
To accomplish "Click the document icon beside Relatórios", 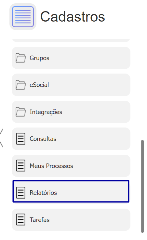I will (x=21, y=193).
